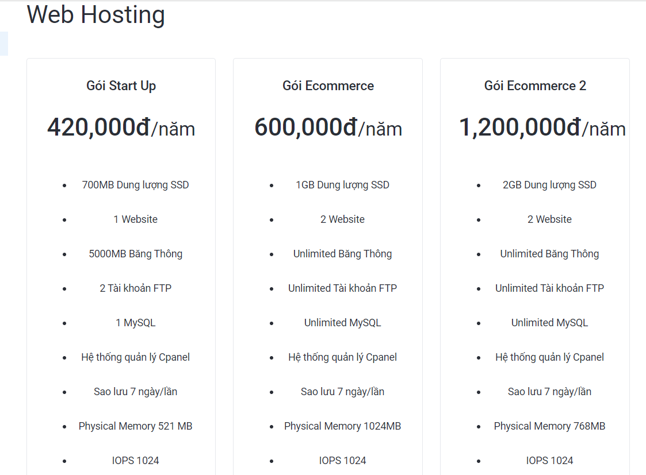This screenshot has height=475, width=646.
Task: Select the 2 Tài khoản FTP item
Action: point(135,288)
